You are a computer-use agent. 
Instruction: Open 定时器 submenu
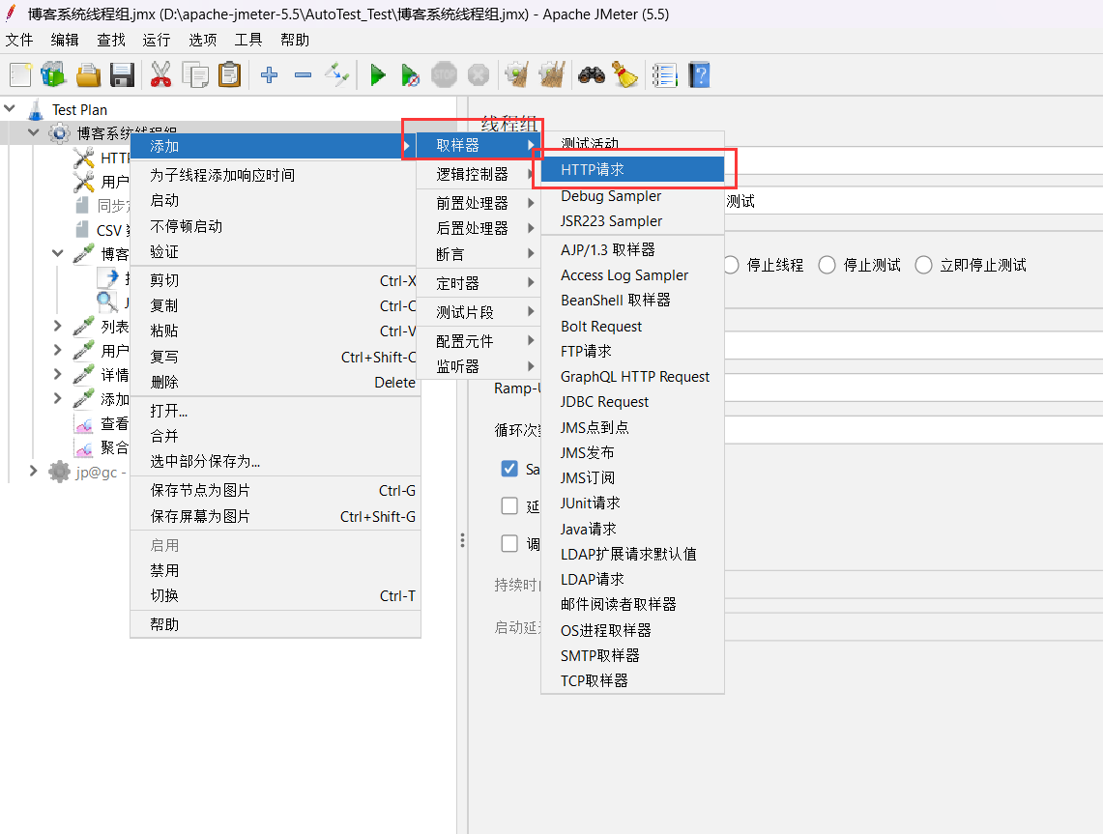click(479, 283)
